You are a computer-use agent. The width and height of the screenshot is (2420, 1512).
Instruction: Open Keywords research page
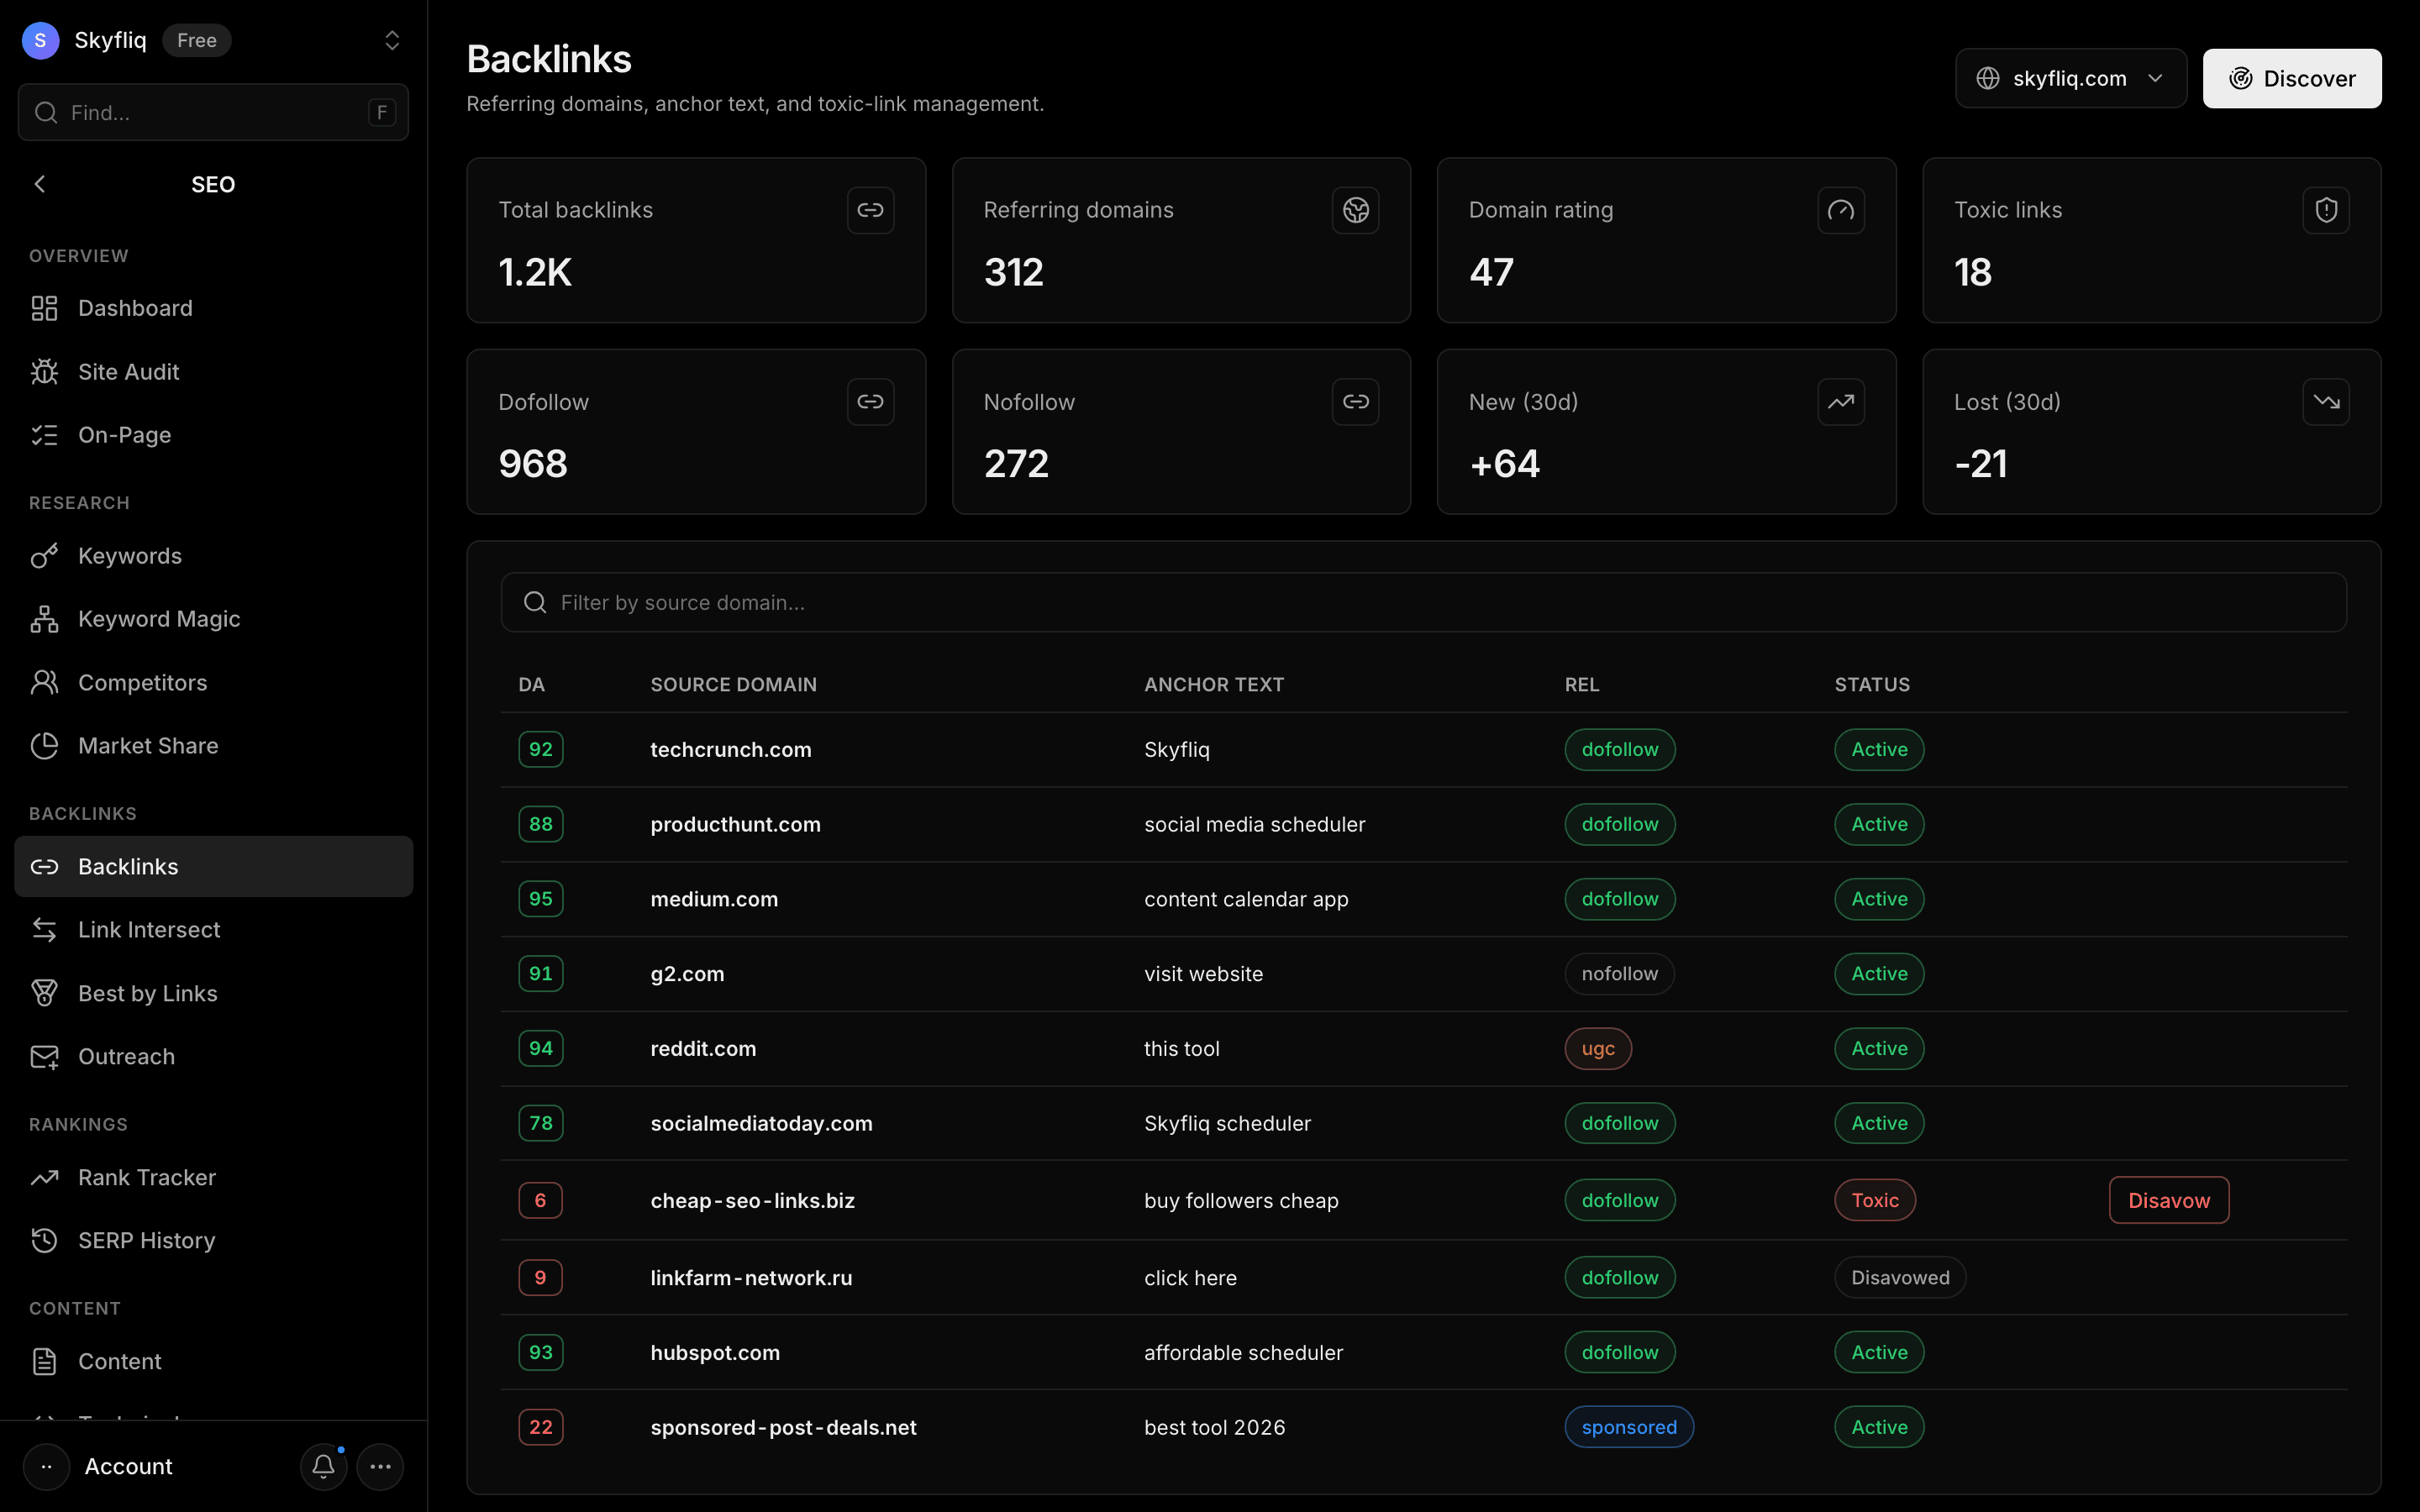213,556
